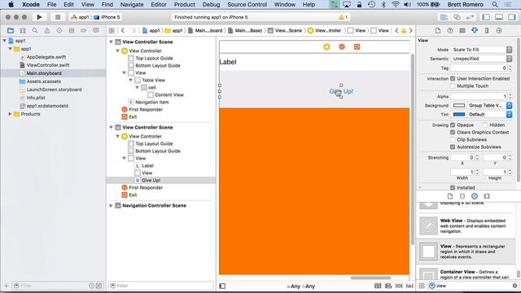
Task: Open Spotlight search in menu bar
Action: pyautogui.click(x=495, y=4)
